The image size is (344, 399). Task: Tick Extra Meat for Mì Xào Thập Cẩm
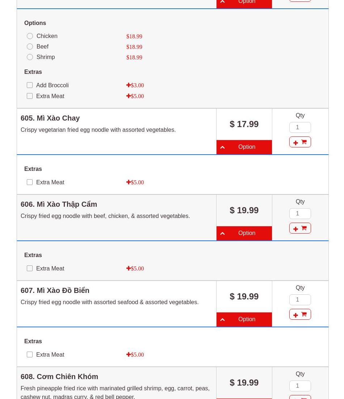[x=30, y=268]
